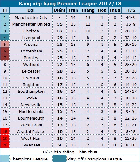Click Manchester United's 35 points value
Viewport: 140px width, 162px height.
(60, 24)
